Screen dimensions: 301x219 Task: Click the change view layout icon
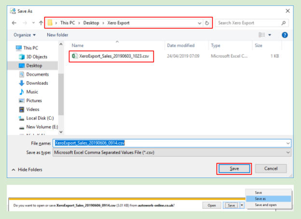coord(262,35)
